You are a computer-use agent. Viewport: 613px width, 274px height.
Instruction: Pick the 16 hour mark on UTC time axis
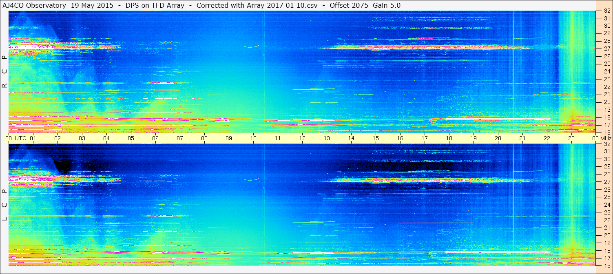[x=400, y=138]
